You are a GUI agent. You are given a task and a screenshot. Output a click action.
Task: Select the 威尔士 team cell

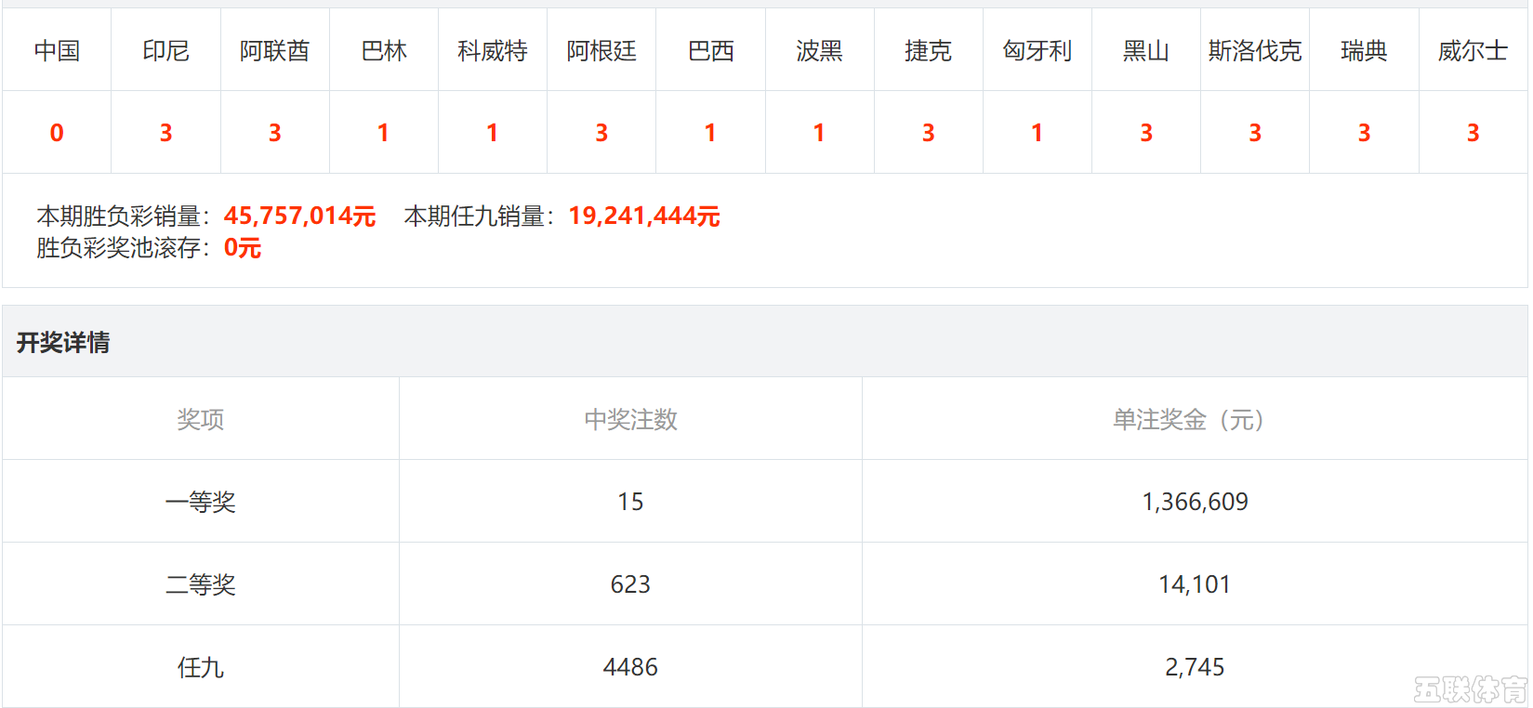(x=1473, y=50)
